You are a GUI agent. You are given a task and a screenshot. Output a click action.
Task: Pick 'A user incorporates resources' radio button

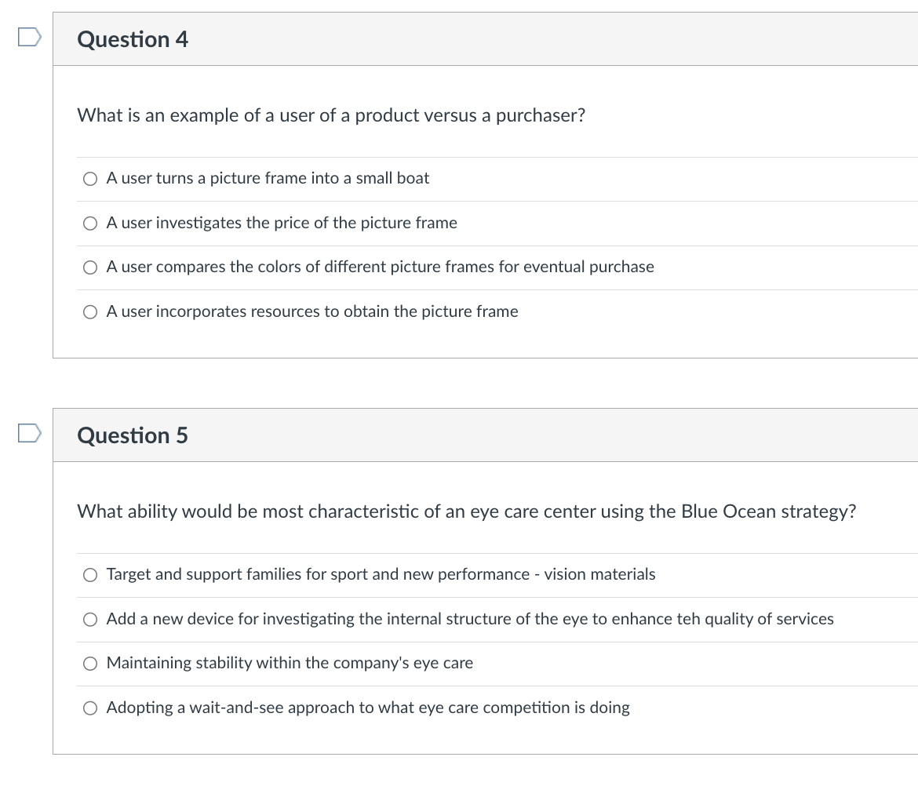click(90, 312)
